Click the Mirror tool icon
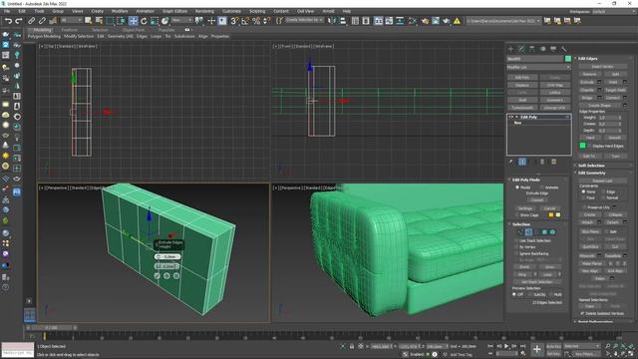The image size is (638, 359). pos(332,21)
